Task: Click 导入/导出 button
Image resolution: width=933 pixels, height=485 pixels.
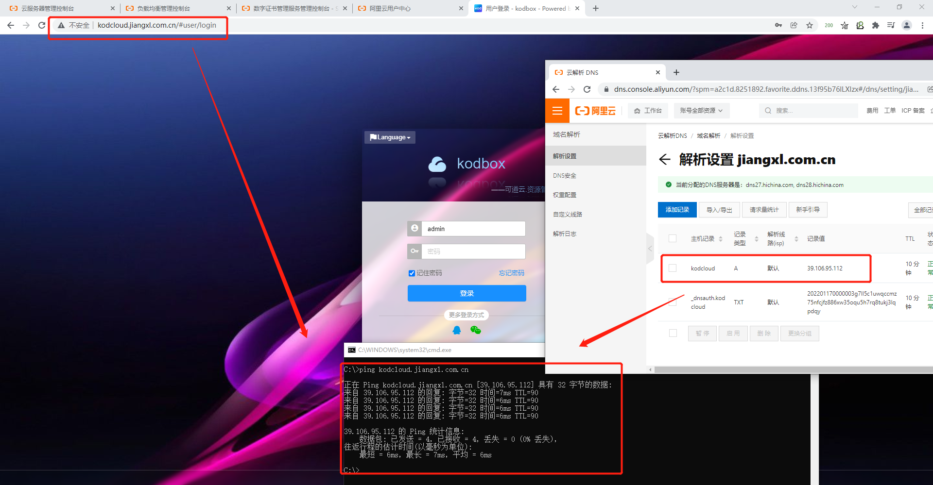Action: (719, 210)
